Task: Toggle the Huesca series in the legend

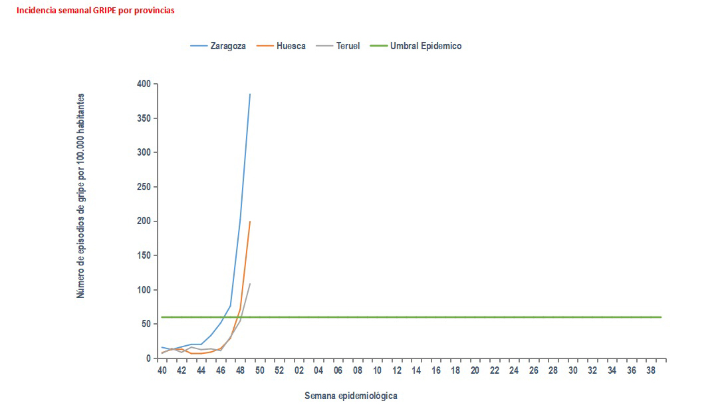Action: tap(292, 47)
